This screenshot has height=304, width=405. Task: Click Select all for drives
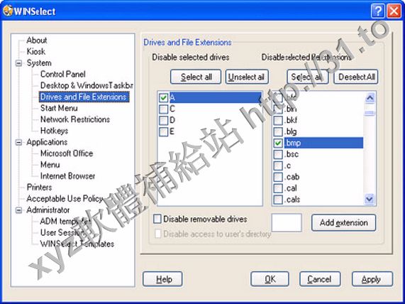pyautogui.click(x=196, y=77)
